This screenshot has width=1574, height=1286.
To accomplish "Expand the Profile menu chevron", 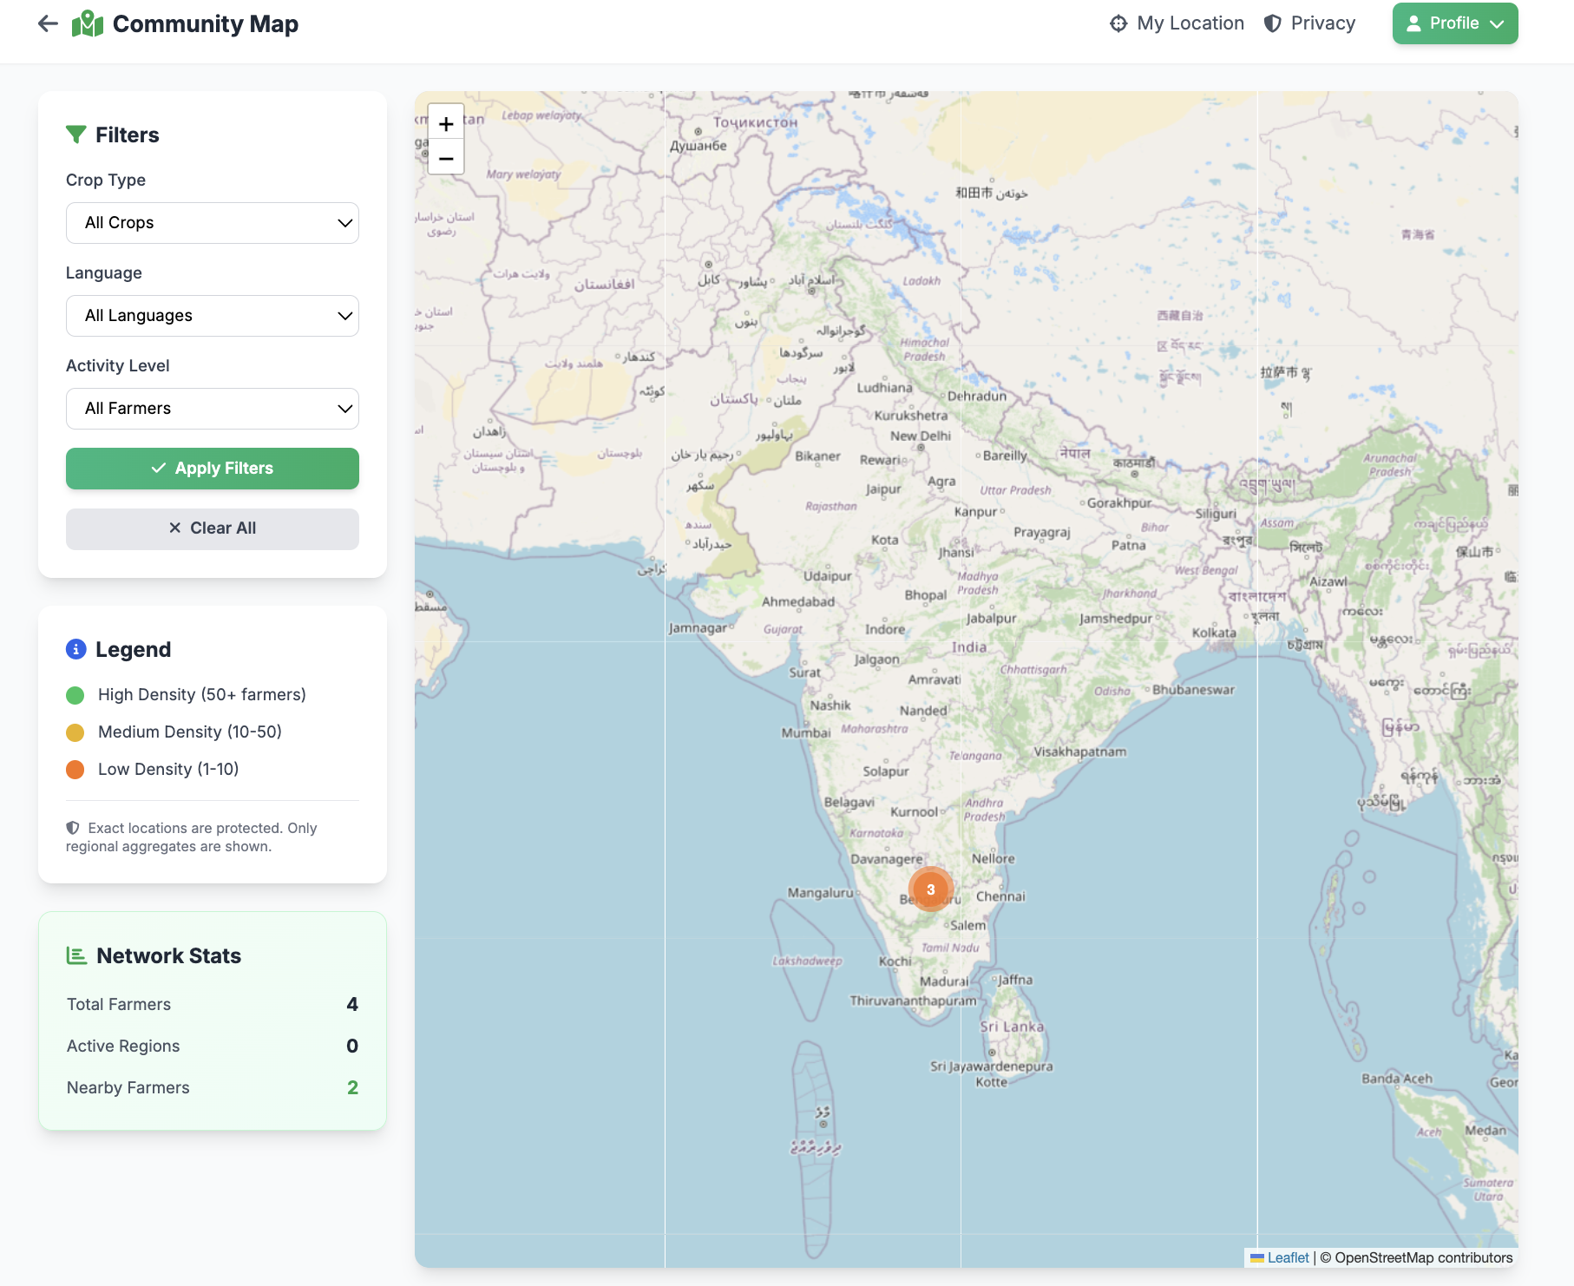I will point(1497,24).
